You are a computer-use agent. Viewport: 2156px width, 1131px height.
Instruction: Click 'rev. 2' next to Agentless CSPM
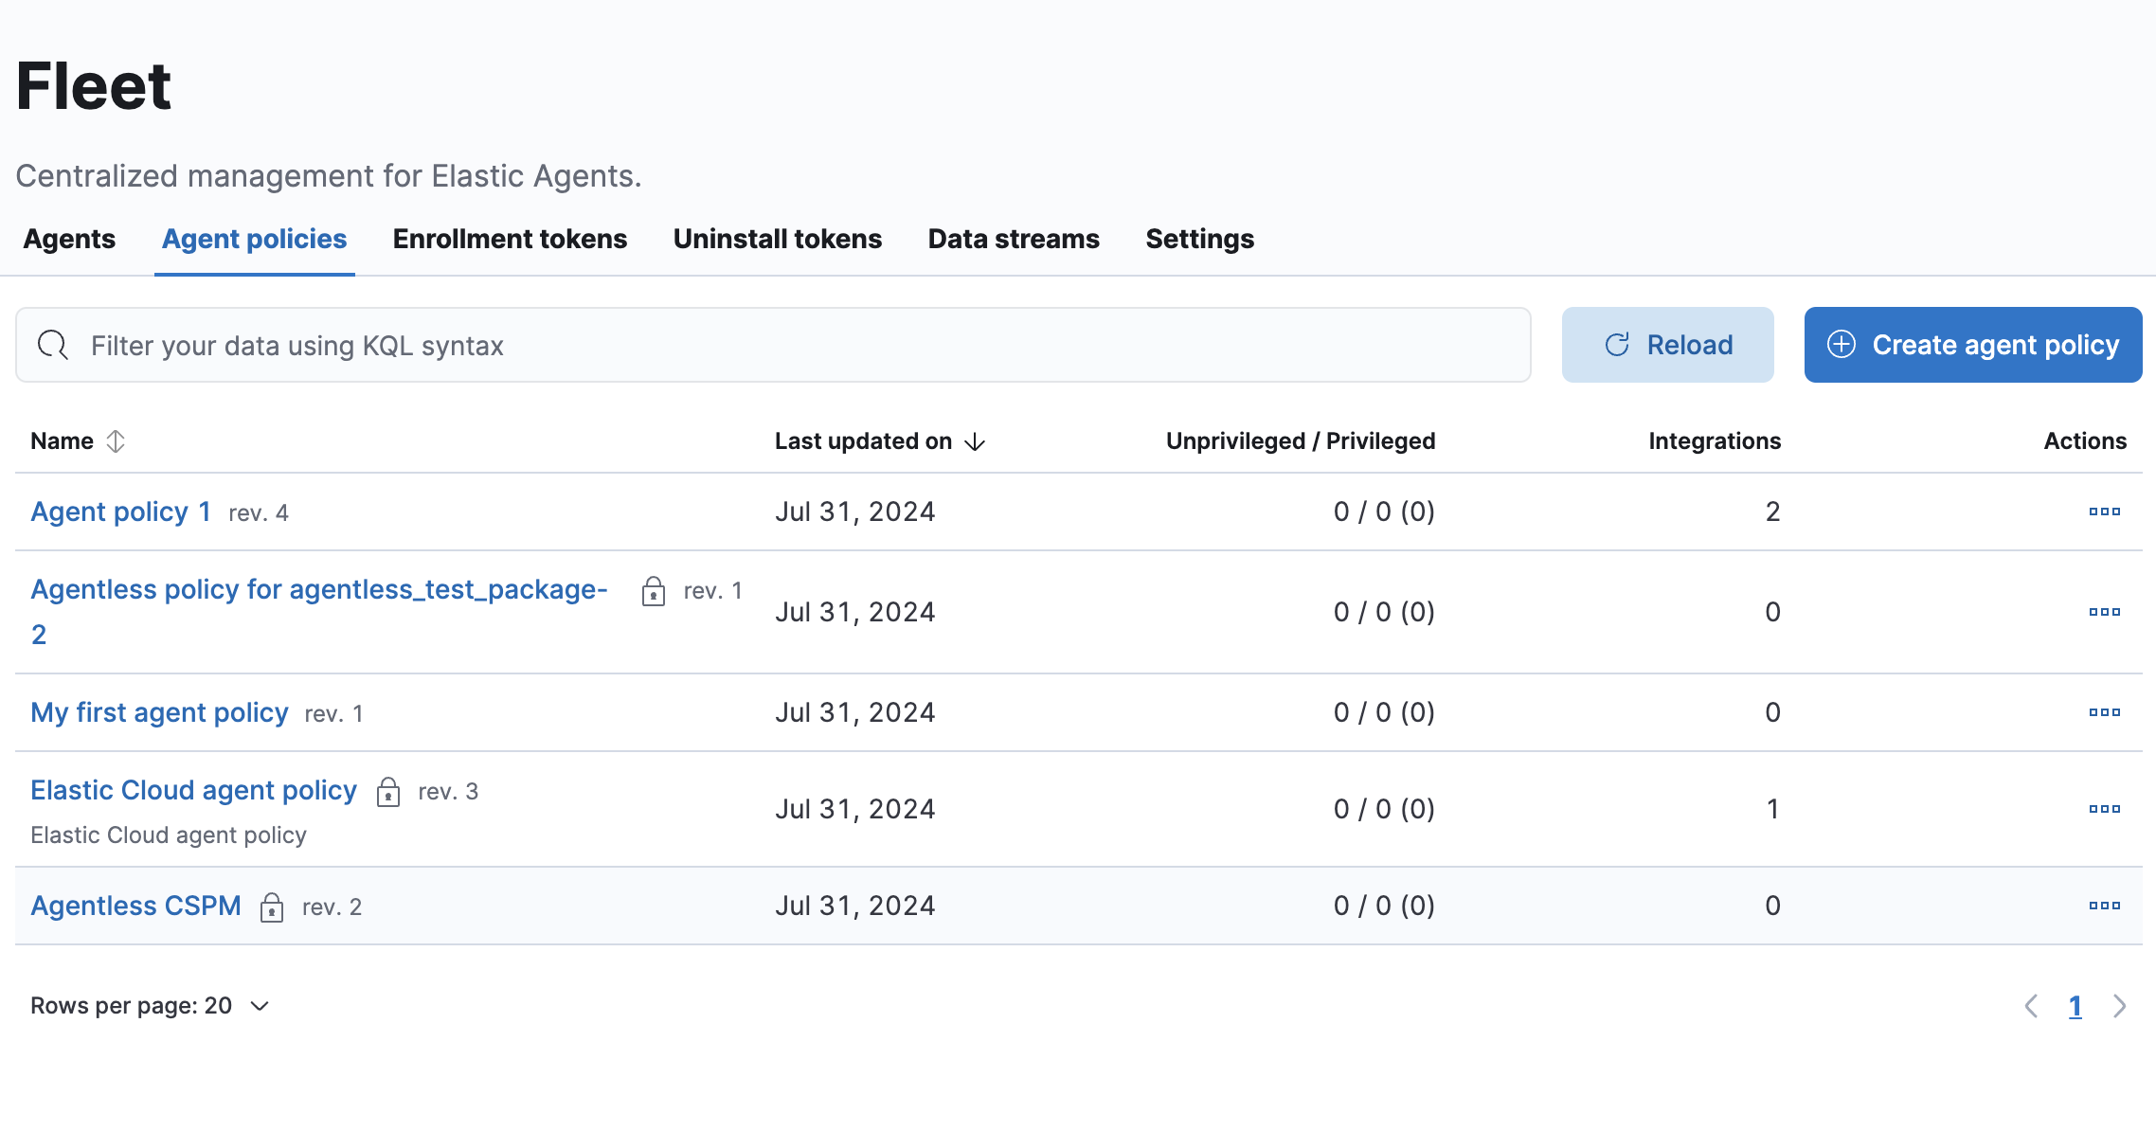[332, 907]
